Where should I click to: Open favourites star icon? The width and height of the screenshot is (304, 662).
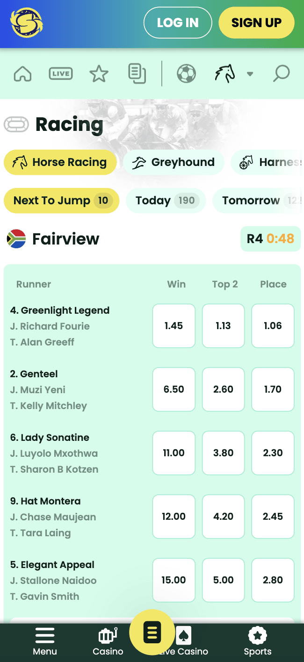(x=99, y=74)
